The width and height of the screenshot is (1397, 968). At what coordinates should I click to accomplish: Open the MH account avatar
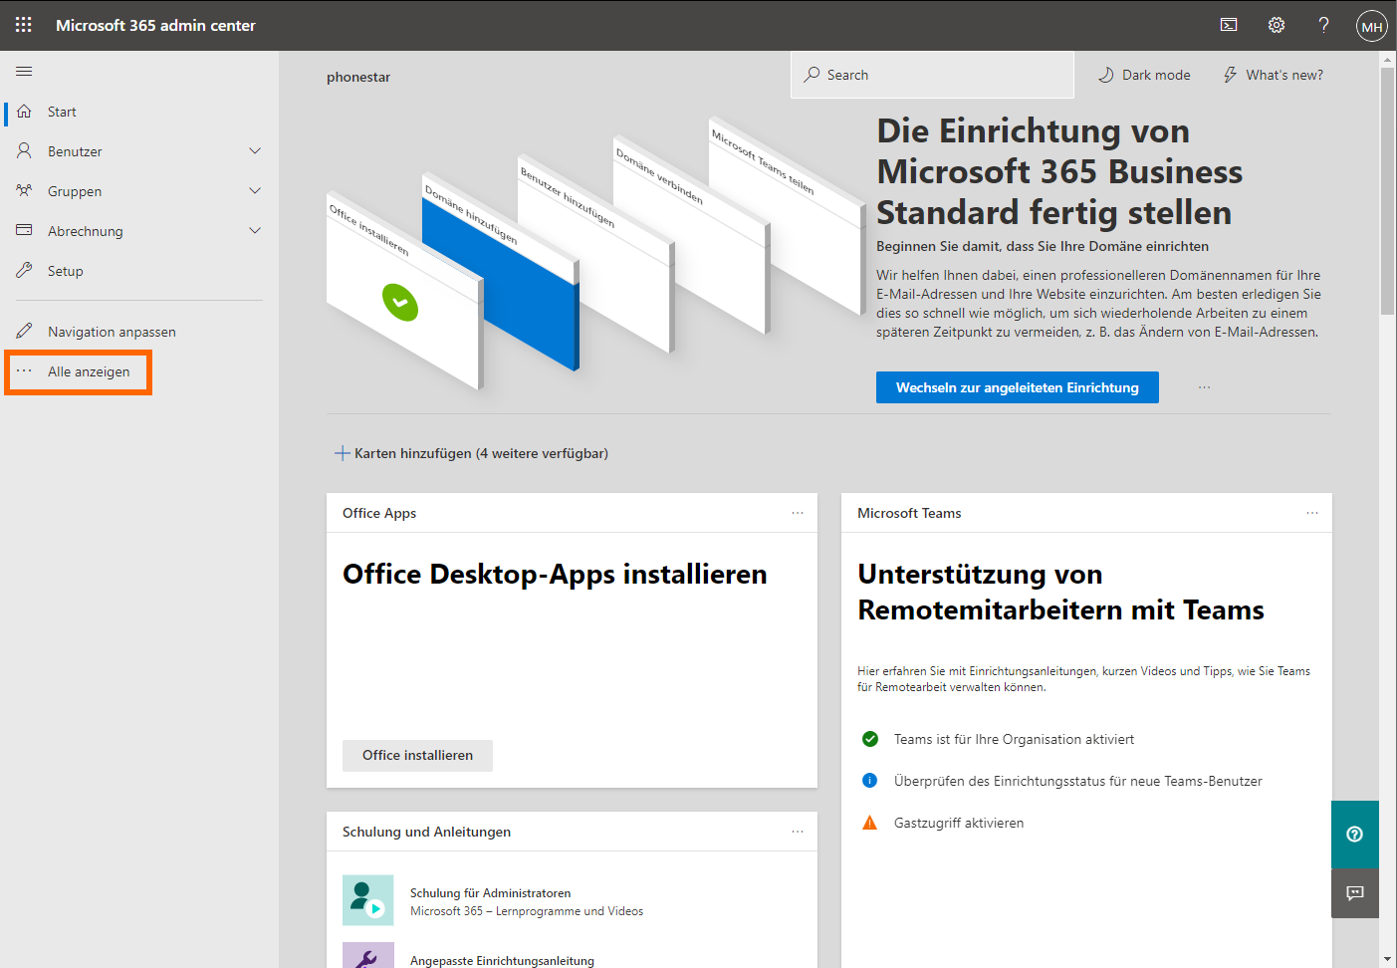click(x=1372, y=26)
